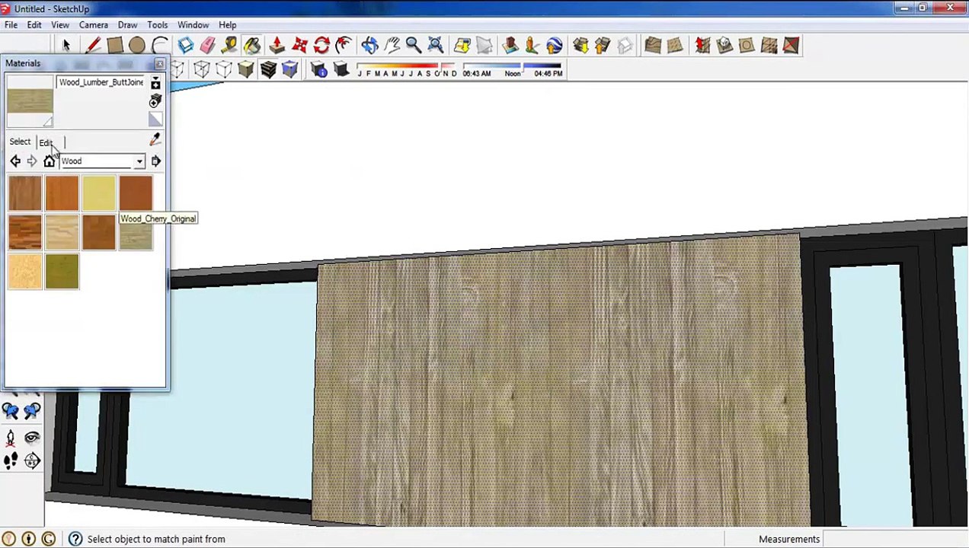
Task: Enable Shaded With Textures style
Action: 268,71
